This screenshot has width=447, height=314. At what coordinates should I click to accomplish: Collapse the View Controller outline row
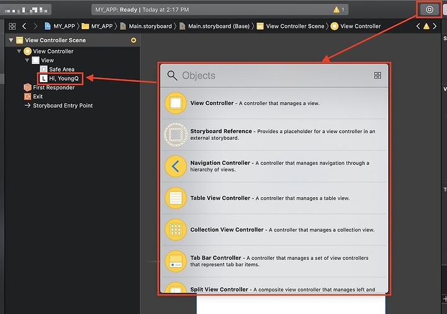click(19, 52)
